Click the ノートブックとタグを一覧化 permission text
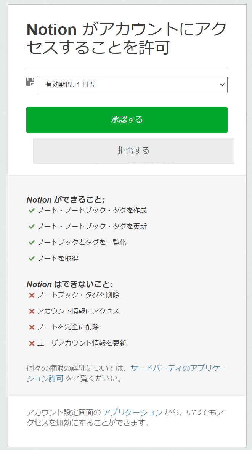Viewport: 252px width, 450px height. tap(82, 243)
